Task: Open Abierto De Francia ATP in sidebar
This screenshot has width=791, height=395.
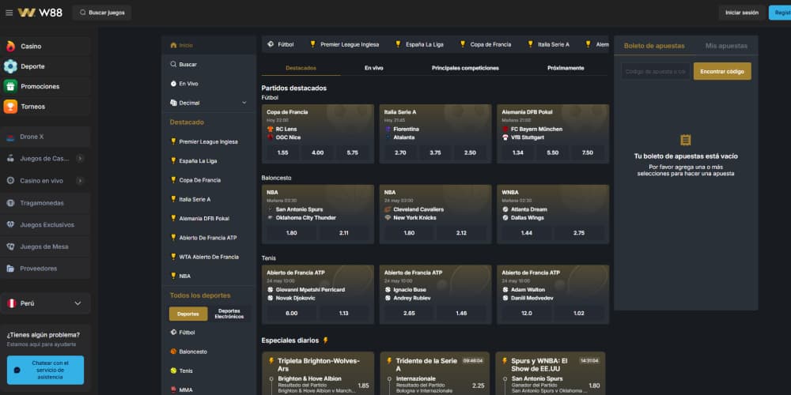Action: point(209,238)
